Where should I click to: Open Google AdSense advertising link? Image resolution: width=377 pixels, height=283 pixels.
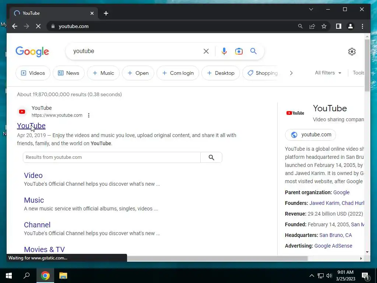click(333, 246)
